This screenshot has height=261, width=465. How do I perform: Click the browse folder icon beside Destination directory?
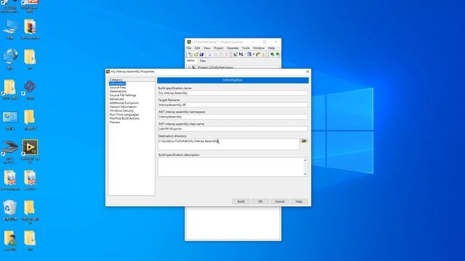pos(304,141)
